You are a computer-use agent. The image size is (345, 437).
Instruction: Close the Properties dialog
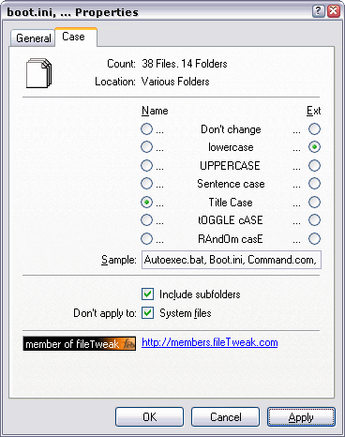click(334, 11)
